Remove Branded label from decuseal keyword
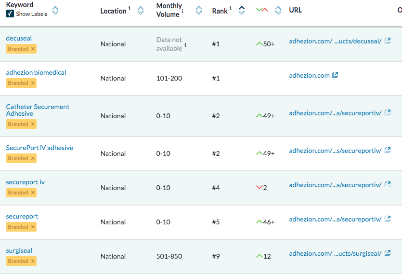This screenshot has width=402, height=276. 33,49
